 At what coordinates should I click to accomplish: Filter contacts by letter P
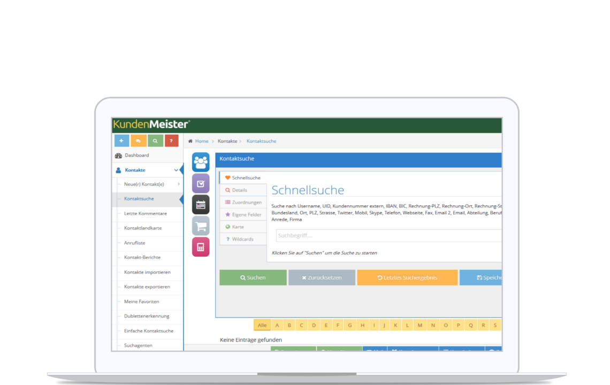tap(458, 325)
